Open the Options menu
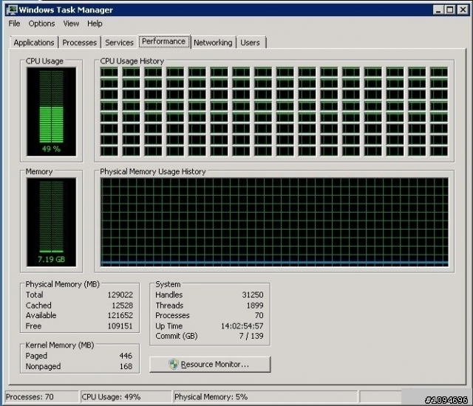This screenshot has width=473, height=406. 41,24
